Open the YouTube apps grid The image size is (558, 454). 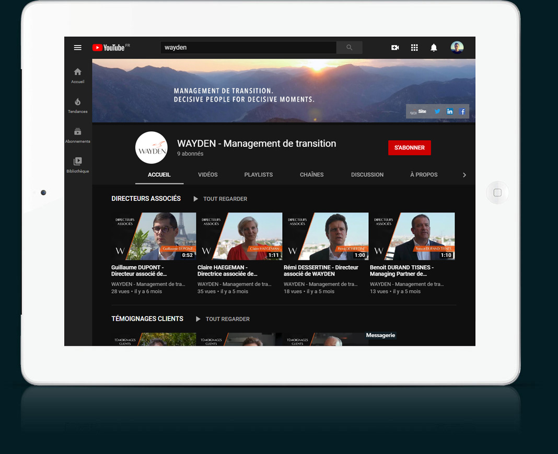tap(414, 48)
